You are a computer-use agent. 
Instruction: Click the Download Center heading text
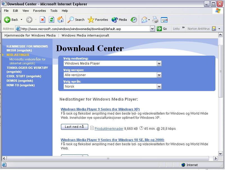click(x=90, y=48)
